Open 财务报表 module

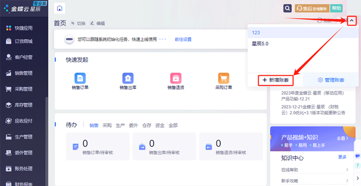19,184
